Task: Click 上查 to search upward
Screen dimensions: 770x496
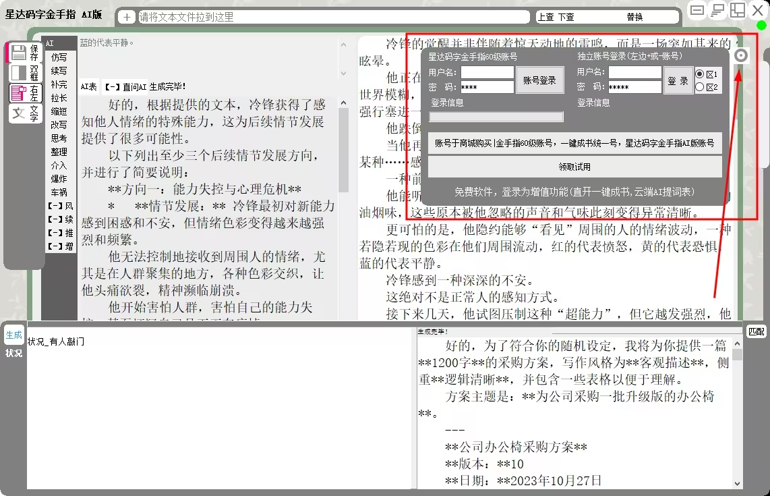Action: click(546, 17)
